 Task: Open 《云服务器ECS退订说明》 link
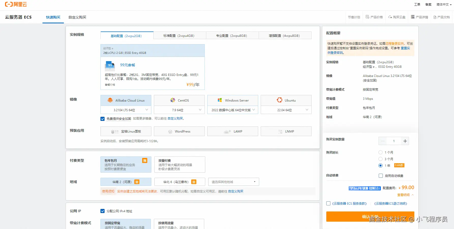391,204
